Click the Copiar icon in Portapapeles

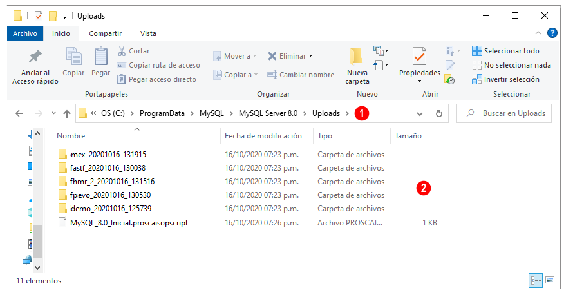click(74, 57)
